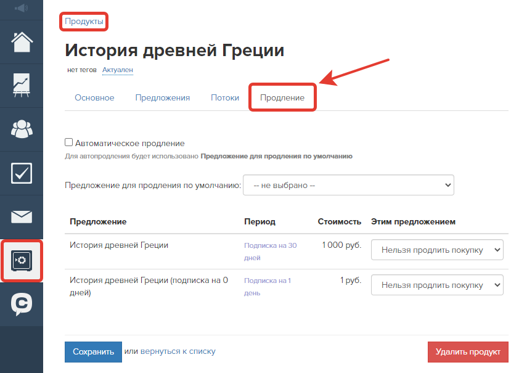Click the Стоимость column header
519x373 pixels.
coord(339,221)
